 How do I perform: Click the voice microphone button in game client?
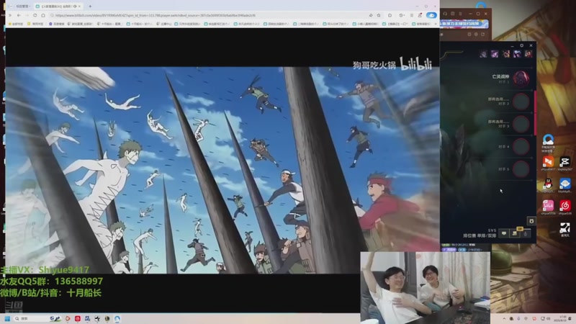point(526,233)
